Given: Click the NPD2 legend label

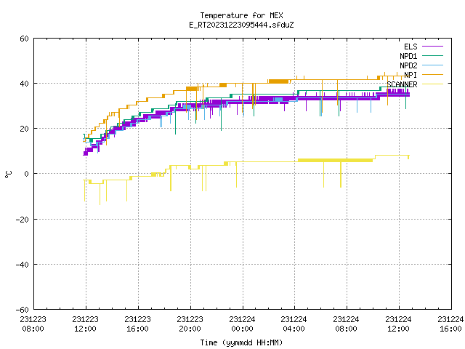Looking at the screenshot, I should [408, 65].
